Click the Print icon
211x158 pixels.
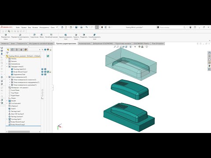[81, 27]
